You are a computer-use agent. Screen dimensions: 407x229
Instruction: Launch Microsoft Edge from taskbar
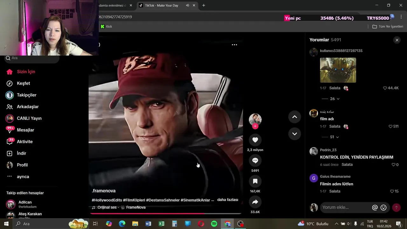pyautogui.click(x=122, y=224)
